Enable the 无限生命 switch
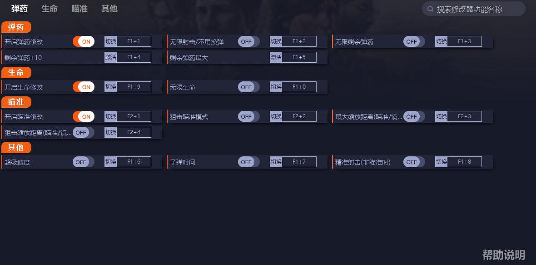Viewport: 536px width, 265px height. 248,86
